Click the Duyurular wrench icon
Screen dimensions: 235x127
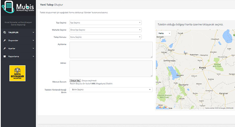[x=5, y=40]
